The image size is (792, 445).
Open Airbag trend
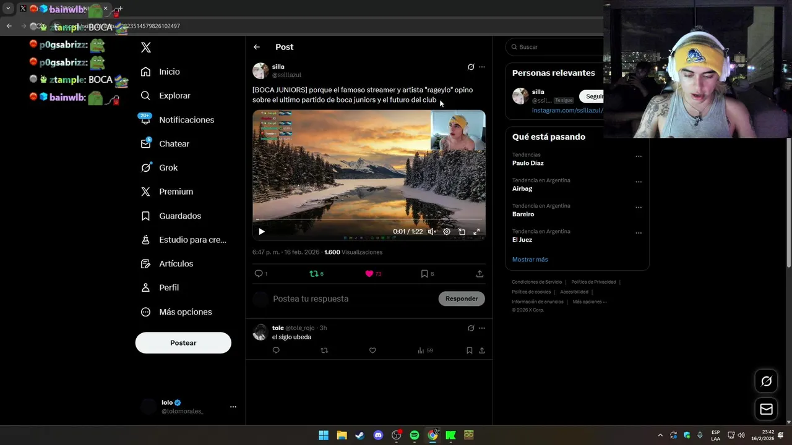tap(522, 189)
